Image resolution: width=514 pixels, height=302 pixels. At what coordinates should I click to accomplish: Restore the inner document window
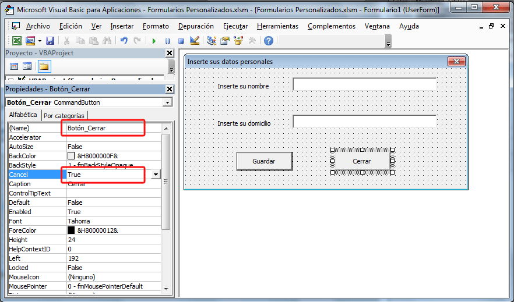pyautogui.click(x=491, y=26)
